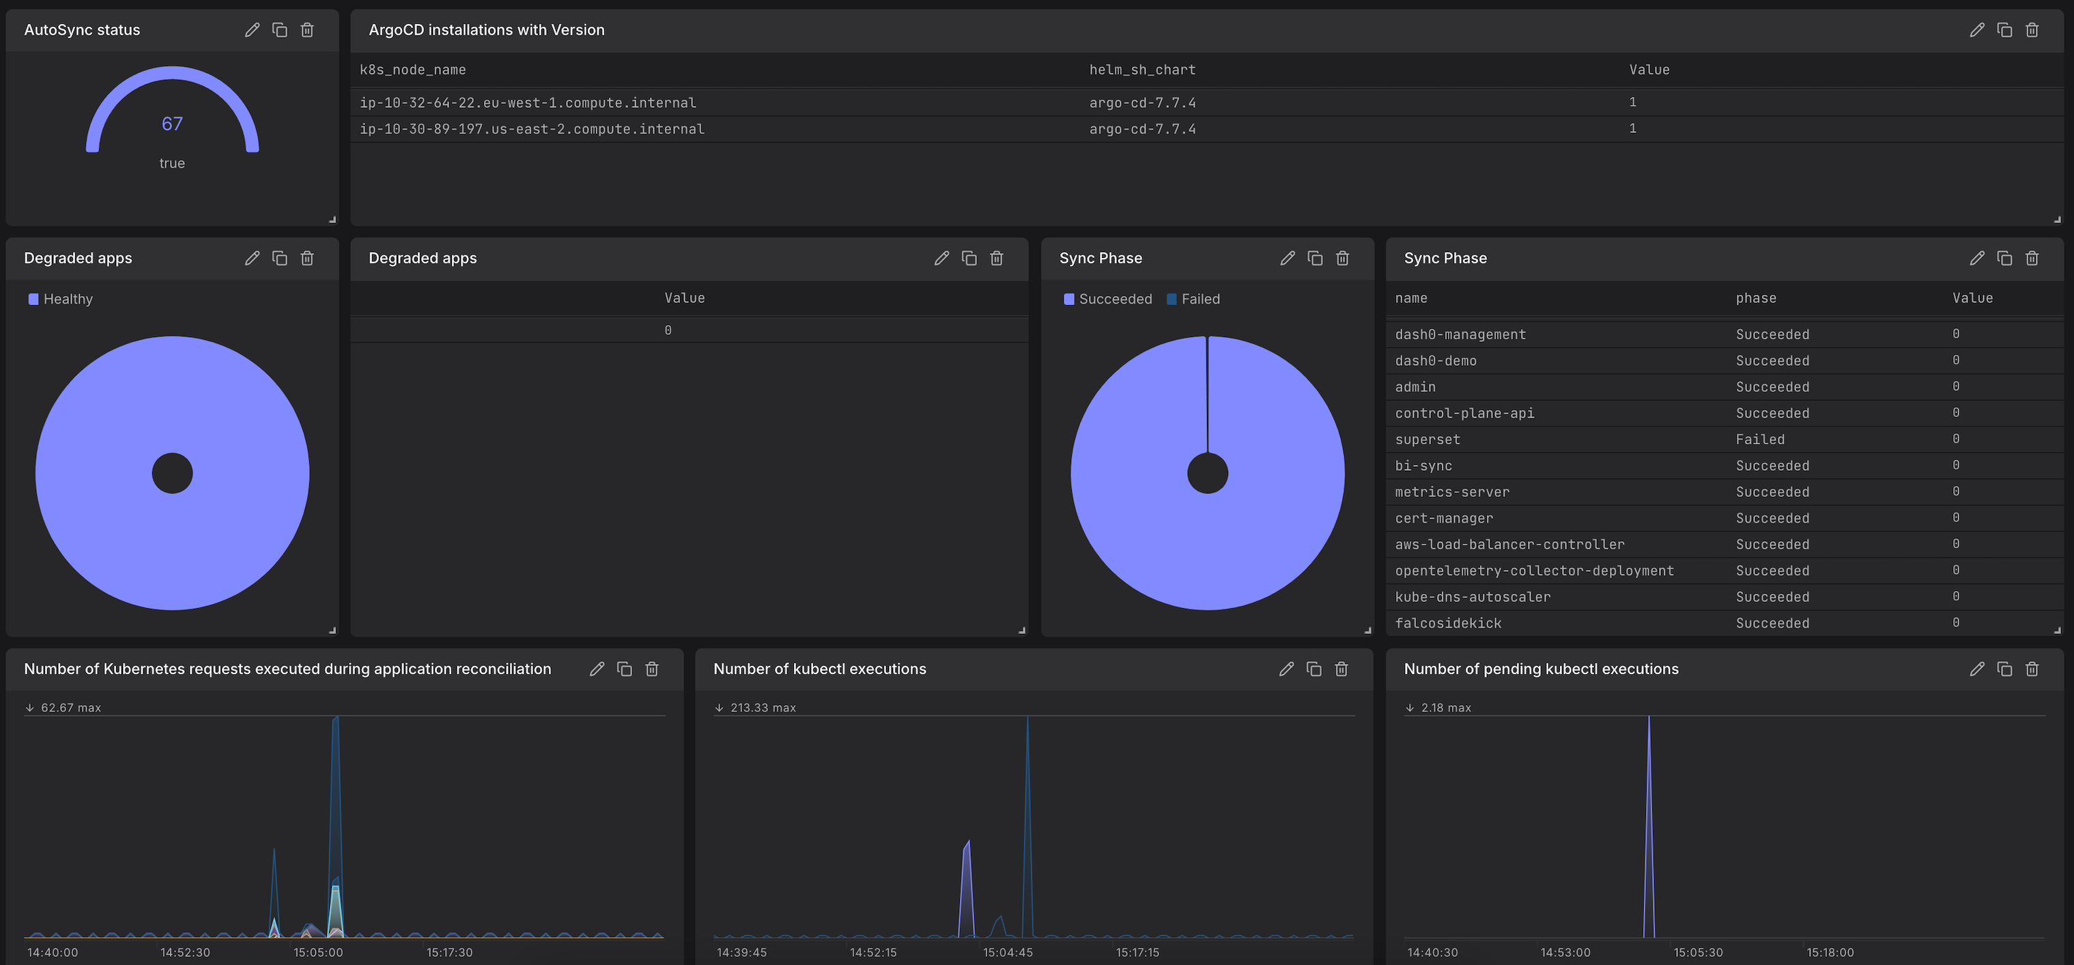Click argo-cd-7.7.4 in the us-east-2 row

pos(1142,129)
